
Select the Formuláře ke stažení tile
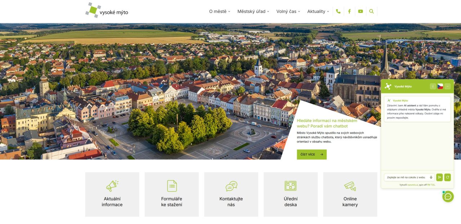(172, 194)
